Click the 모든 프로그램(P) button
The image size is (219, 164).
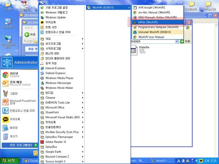(x=20, y=145)
